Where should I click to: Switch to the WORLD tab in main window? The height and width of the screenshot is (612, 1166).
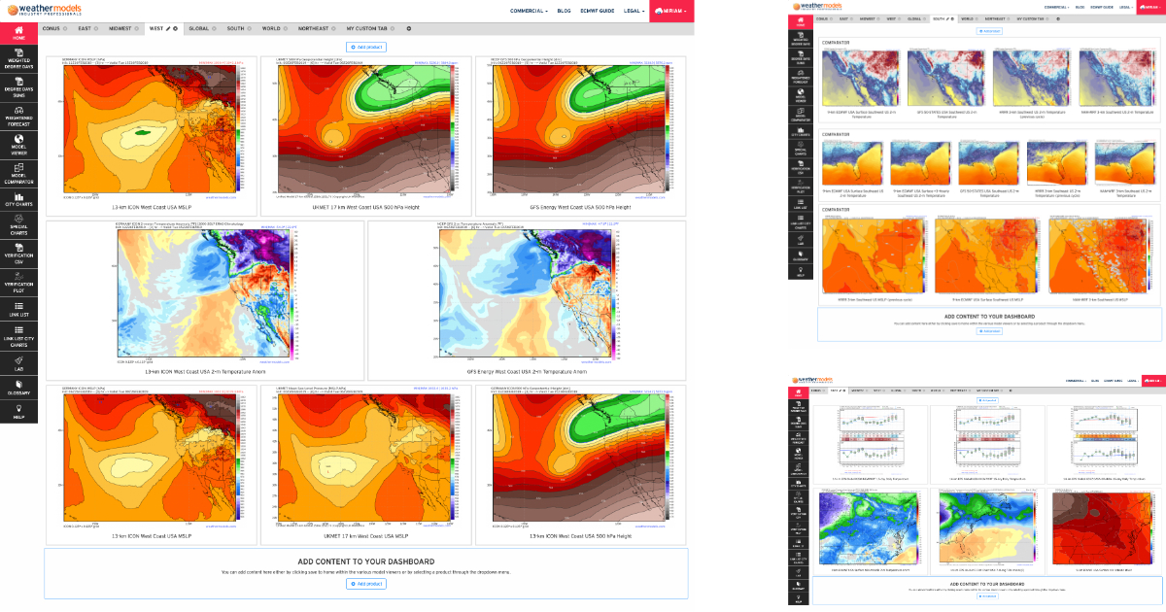(x=271, y=28)
